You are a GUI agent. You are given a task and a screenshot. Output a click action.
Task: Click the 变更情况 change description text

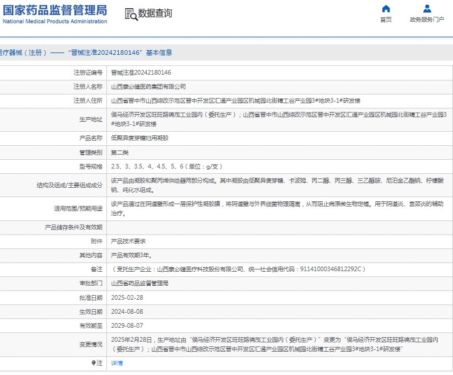pos(275,345)
